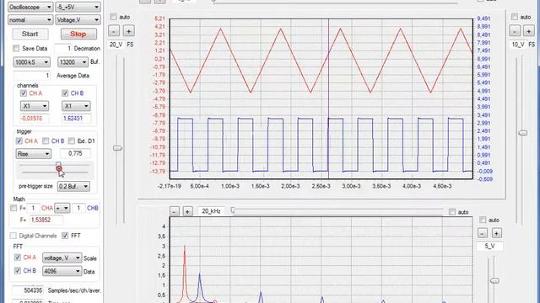Open the FFT voltage,V Scale dropdown
540x303 pixels.
[62, 258]
